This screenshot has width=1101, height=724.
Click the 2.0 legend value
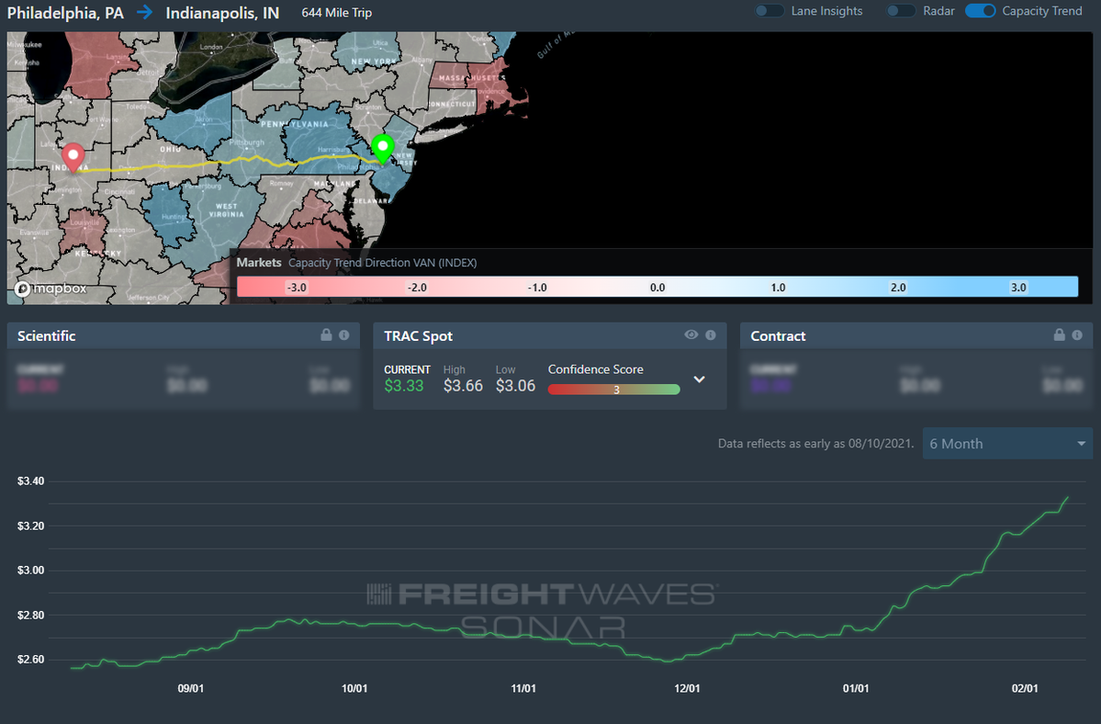coord(898,288)
